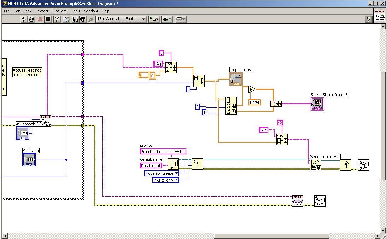Click the Pause button in toolbar
Screen dimensions: 387x239
48,19
